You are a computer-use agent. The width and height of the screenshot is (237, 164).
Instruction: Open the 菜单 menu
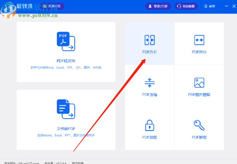pos(209,6)
